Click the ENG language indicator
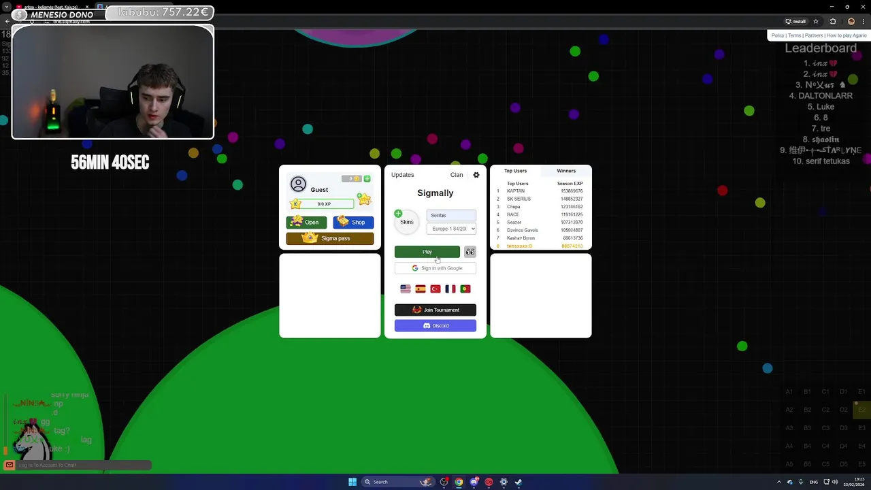 [813, 482]
